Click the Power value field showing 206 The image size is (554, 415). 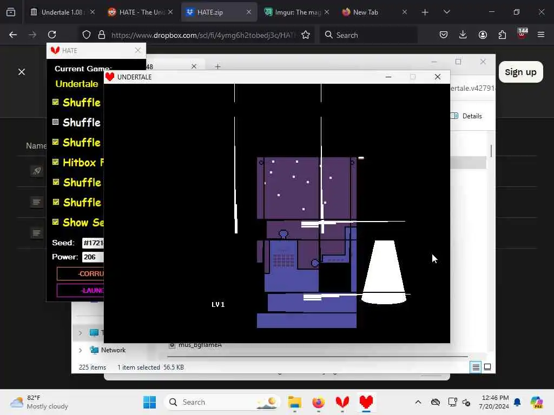point(93,257)
